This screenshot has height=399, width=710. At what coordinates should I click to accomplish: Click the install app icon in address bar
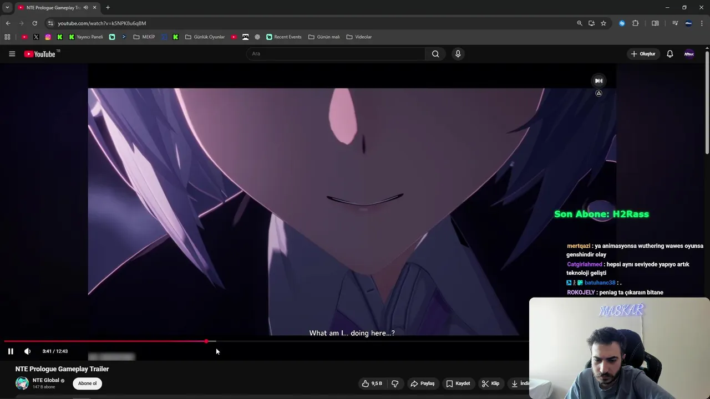coord(591,23)
